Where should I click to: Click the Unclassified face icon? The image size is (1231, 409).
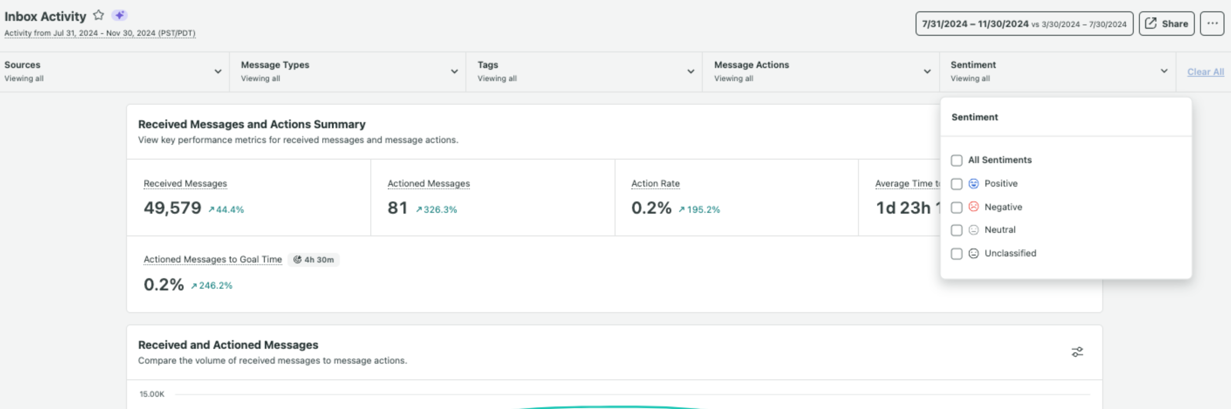click(x=974, y=253)
